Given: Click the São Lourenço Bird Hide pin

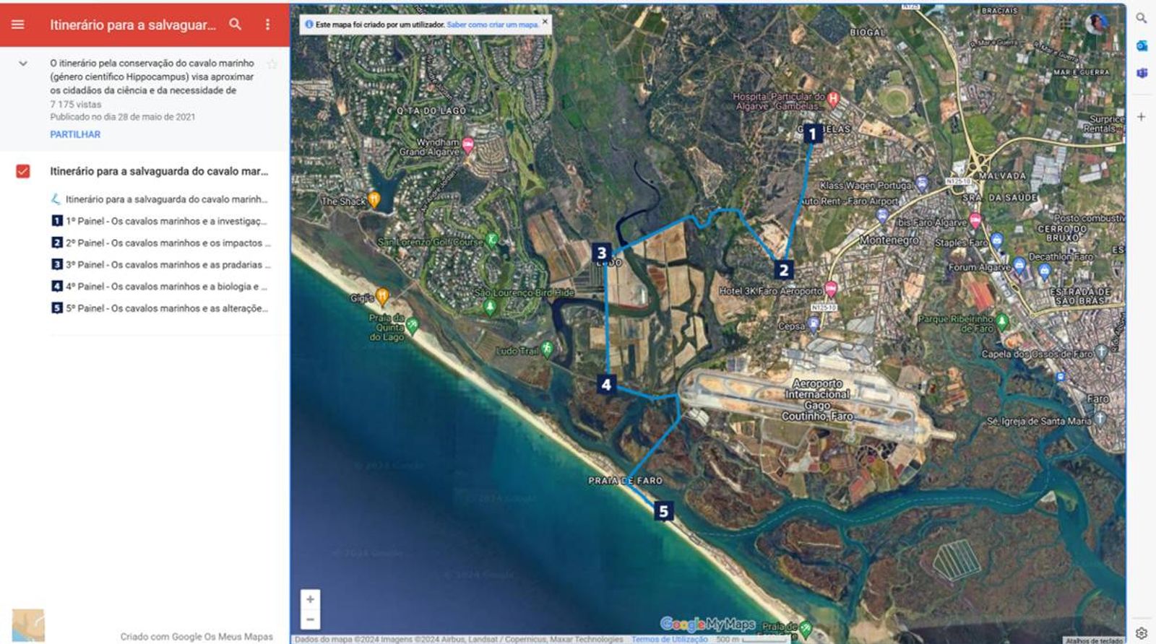Looking at the screenshot, I should click(x=490, y=307).
